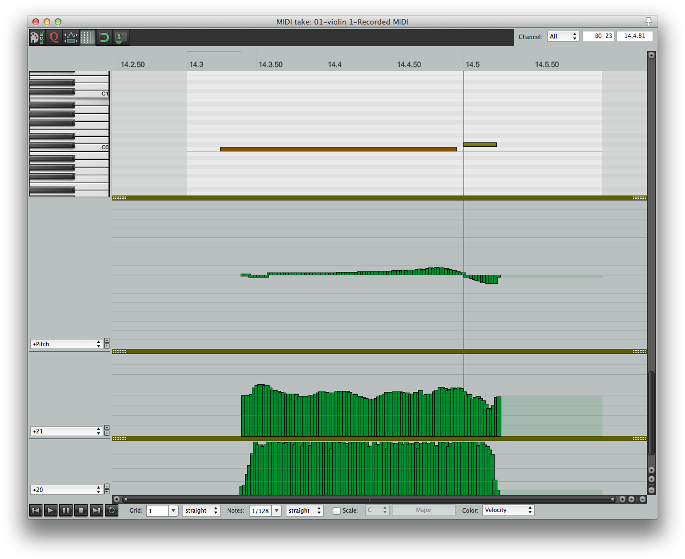Enable repeat in the transport bar
685x559 pixels.
tap(112, 510)
